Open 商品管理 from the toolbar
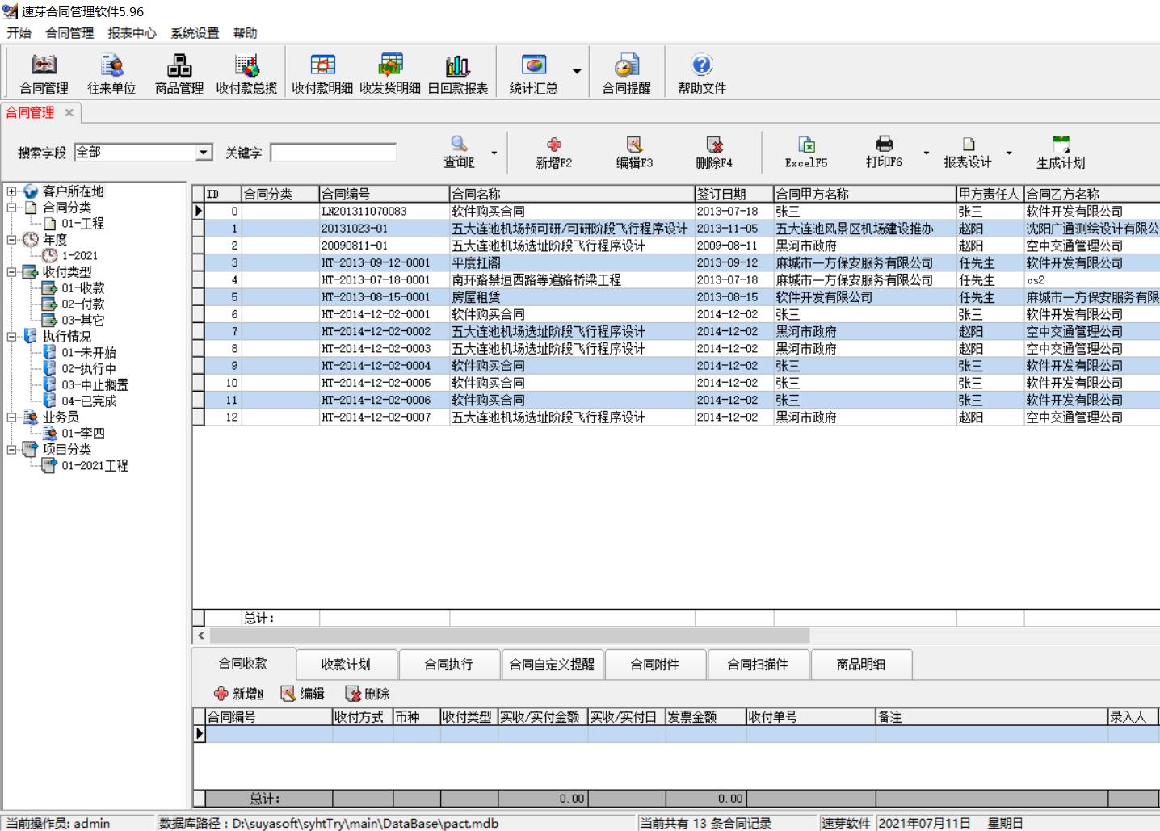 click(179, 73)
